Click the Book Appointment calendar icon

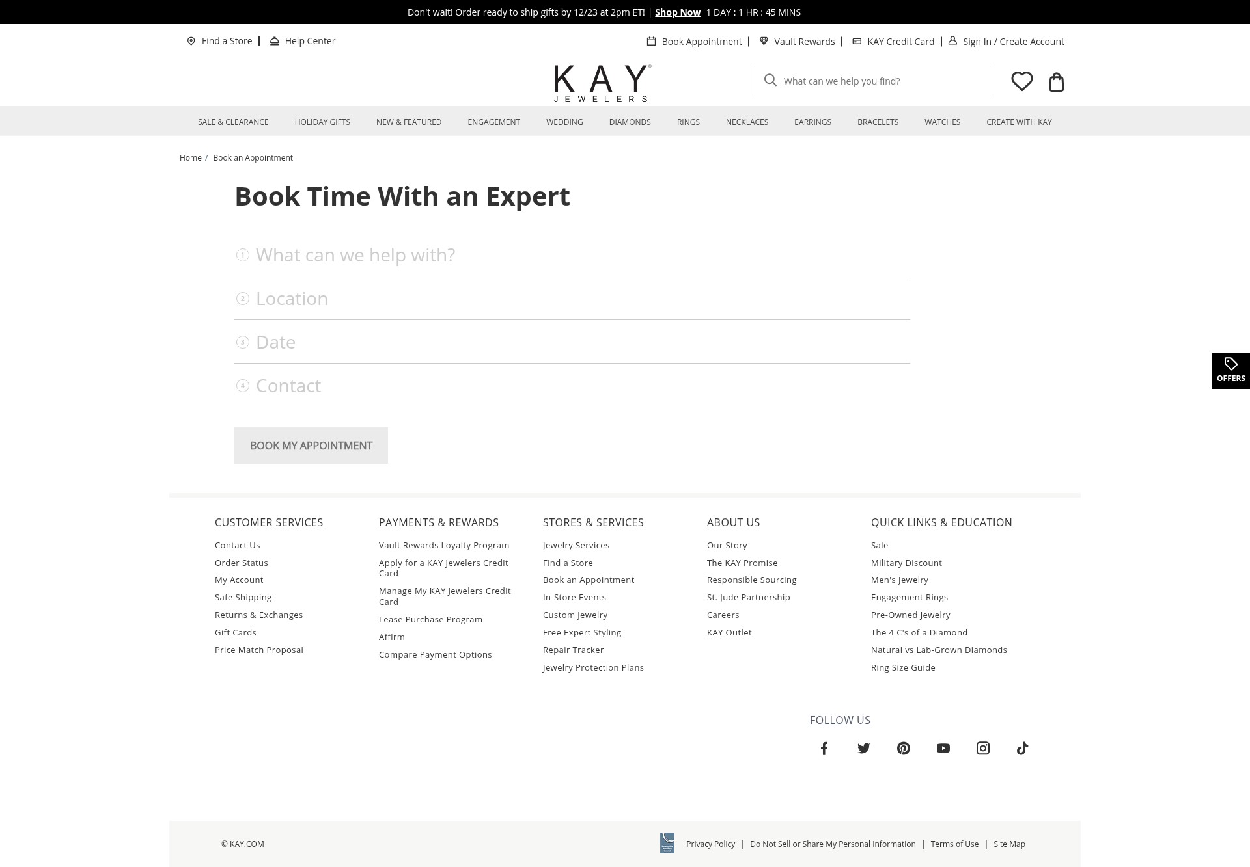[651, 42]
